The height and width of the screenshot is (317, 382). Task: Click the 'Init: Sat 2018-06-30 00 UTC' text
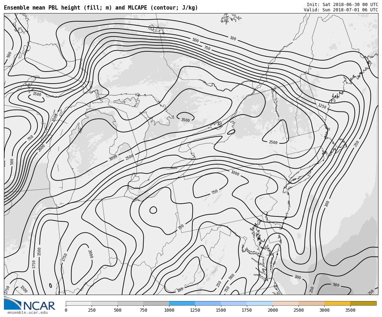(x=342, y=4)
